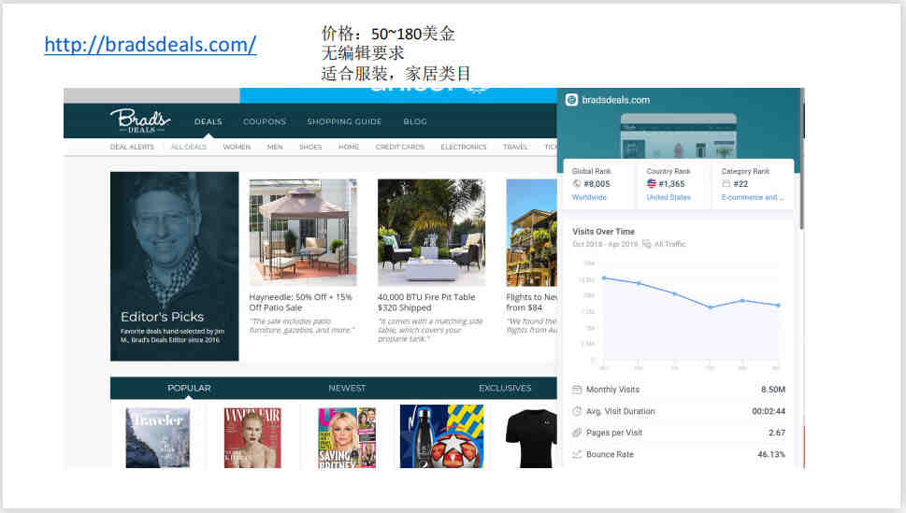Select DEAL ALERTS sub-navigation link
Viewport: 906px width, 513px height.
point(132,147)
